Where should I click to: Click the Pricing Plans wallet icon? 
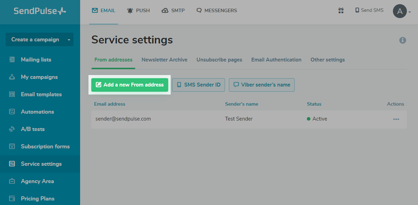[12, 198]
